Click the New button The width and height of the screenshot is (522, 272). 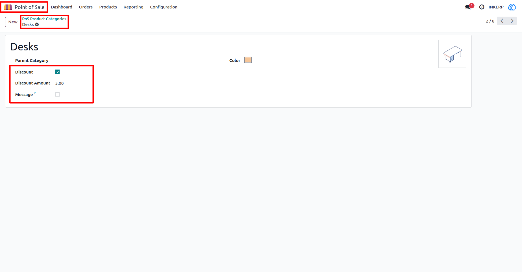tap(13, 22)
